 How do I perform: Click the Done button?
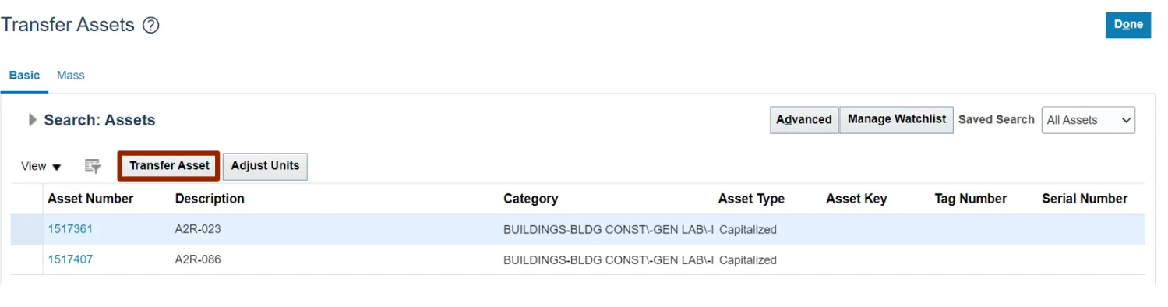(x=1127, y=25)
